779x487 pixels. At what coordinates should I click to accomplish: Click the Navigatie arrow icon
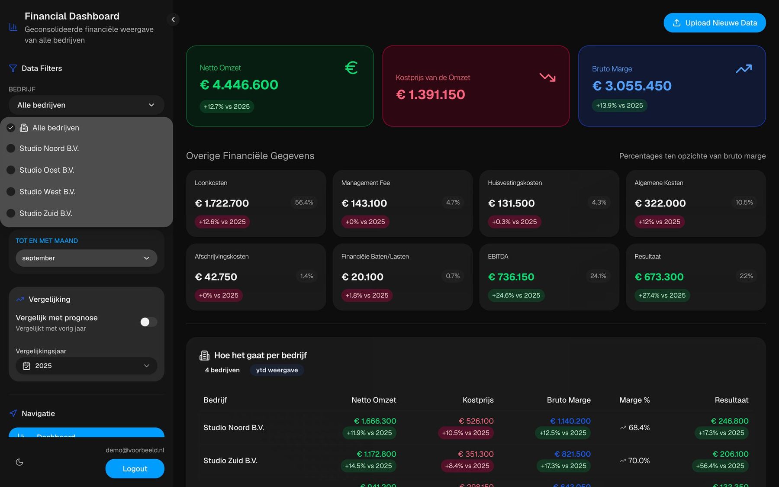coord(13,413)
